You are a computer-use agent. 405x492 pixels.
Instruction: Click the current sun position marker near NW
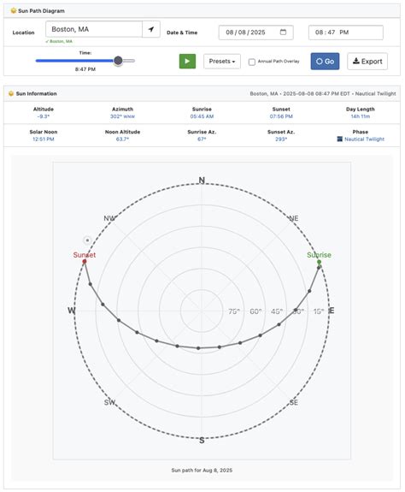(87, 240)
